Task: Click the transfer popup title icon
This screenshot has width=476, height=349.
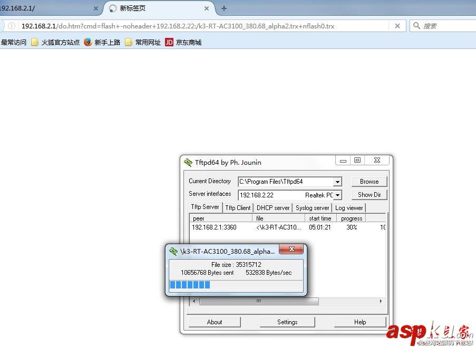Action: click(173, 252)
